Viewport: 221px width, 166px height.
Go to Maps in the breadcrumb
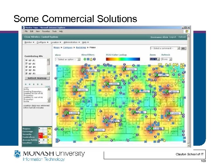click(x=56, y=48)
